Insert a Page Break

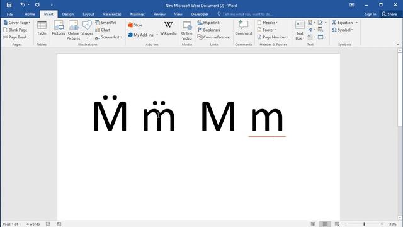tap(15, 37)
